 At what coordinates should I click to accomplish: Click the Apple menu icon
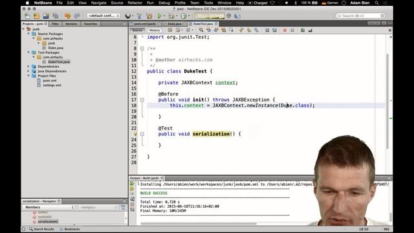pyautogui.click(x=27, y=3)
